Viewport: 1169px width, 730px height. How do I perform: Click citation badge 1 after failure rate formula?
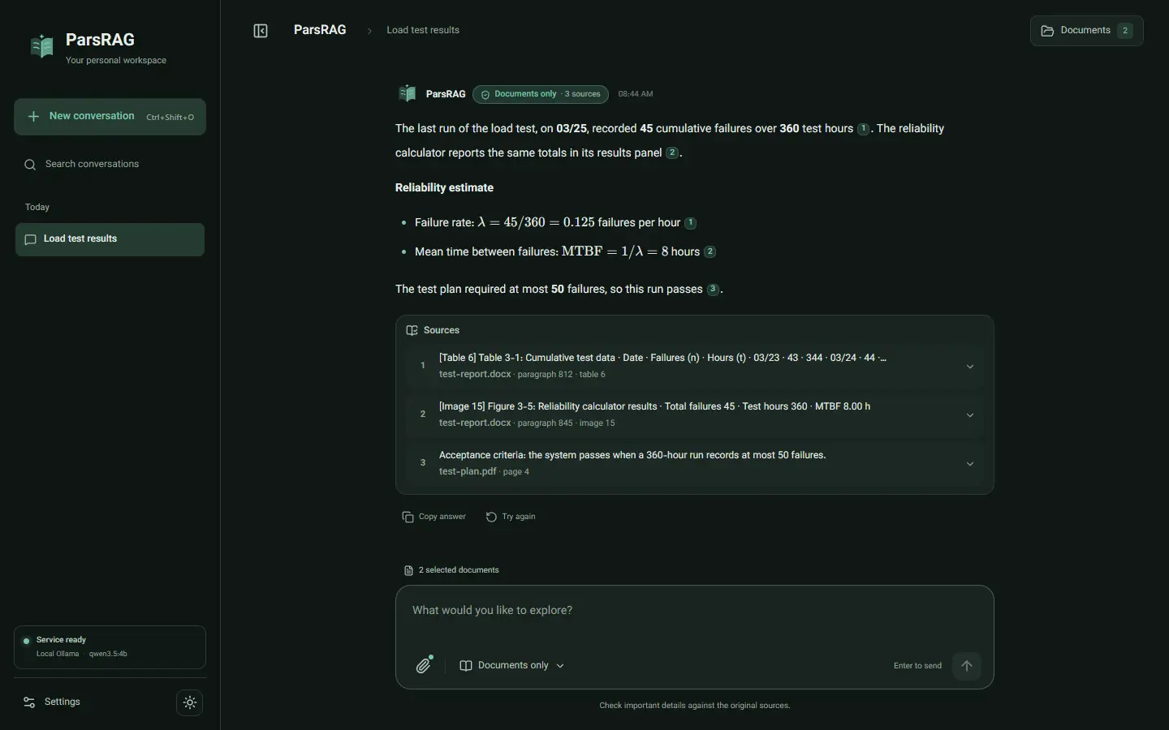coord(690,223)
